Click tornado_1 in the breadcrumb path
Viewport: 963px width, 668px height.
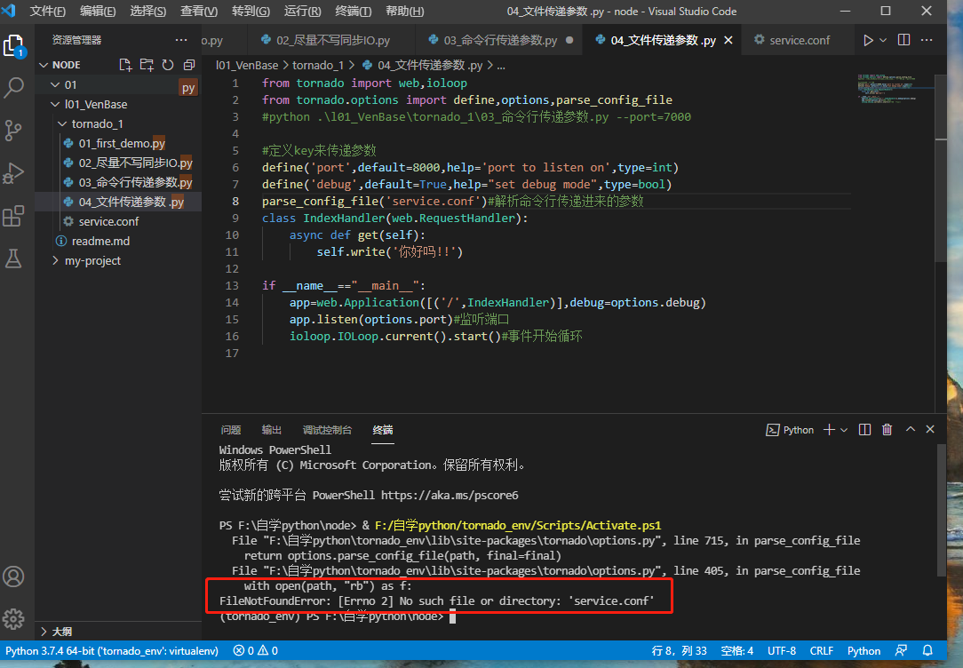317,65
